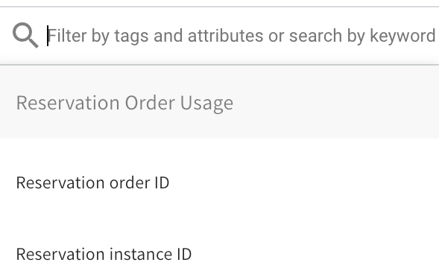Filter by Reservation order ID attribute
The image size is (439, 274).
click(219, 182)
